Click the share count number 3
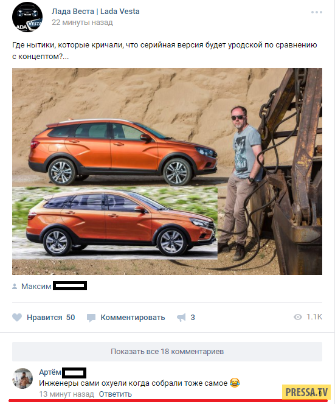335x404 pixels. [193, 318]
